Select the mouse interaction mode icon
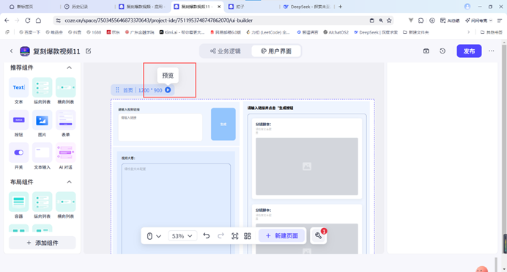This screenshot has width=507, height=272. tap(149, 236)
